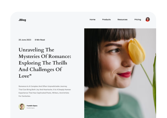The image size is (167, 118).
Task: Click the small grey Franklin Opera subtitle
Action: click(x=30, y=108)
